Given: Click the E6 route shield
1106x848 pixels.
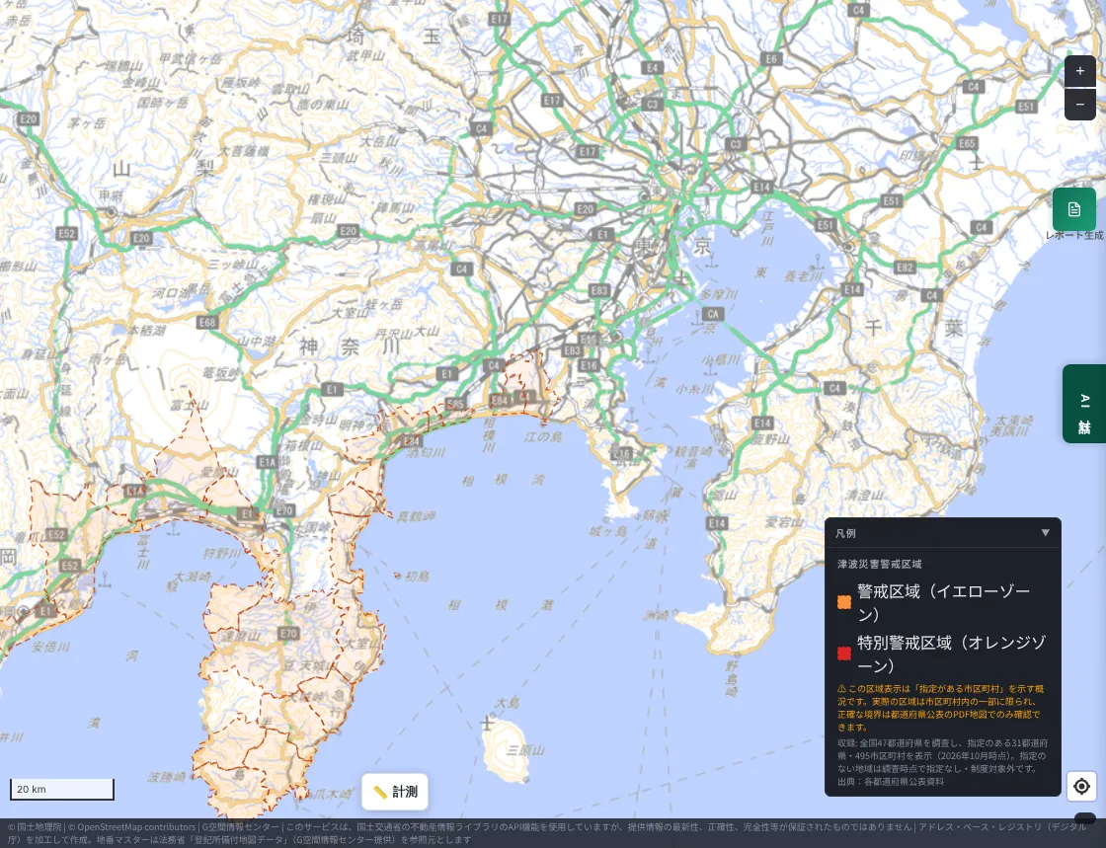Looking at the screenshot, I should pos(771,58).
